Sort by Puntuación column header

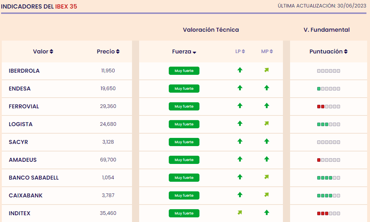coord(328,52)
